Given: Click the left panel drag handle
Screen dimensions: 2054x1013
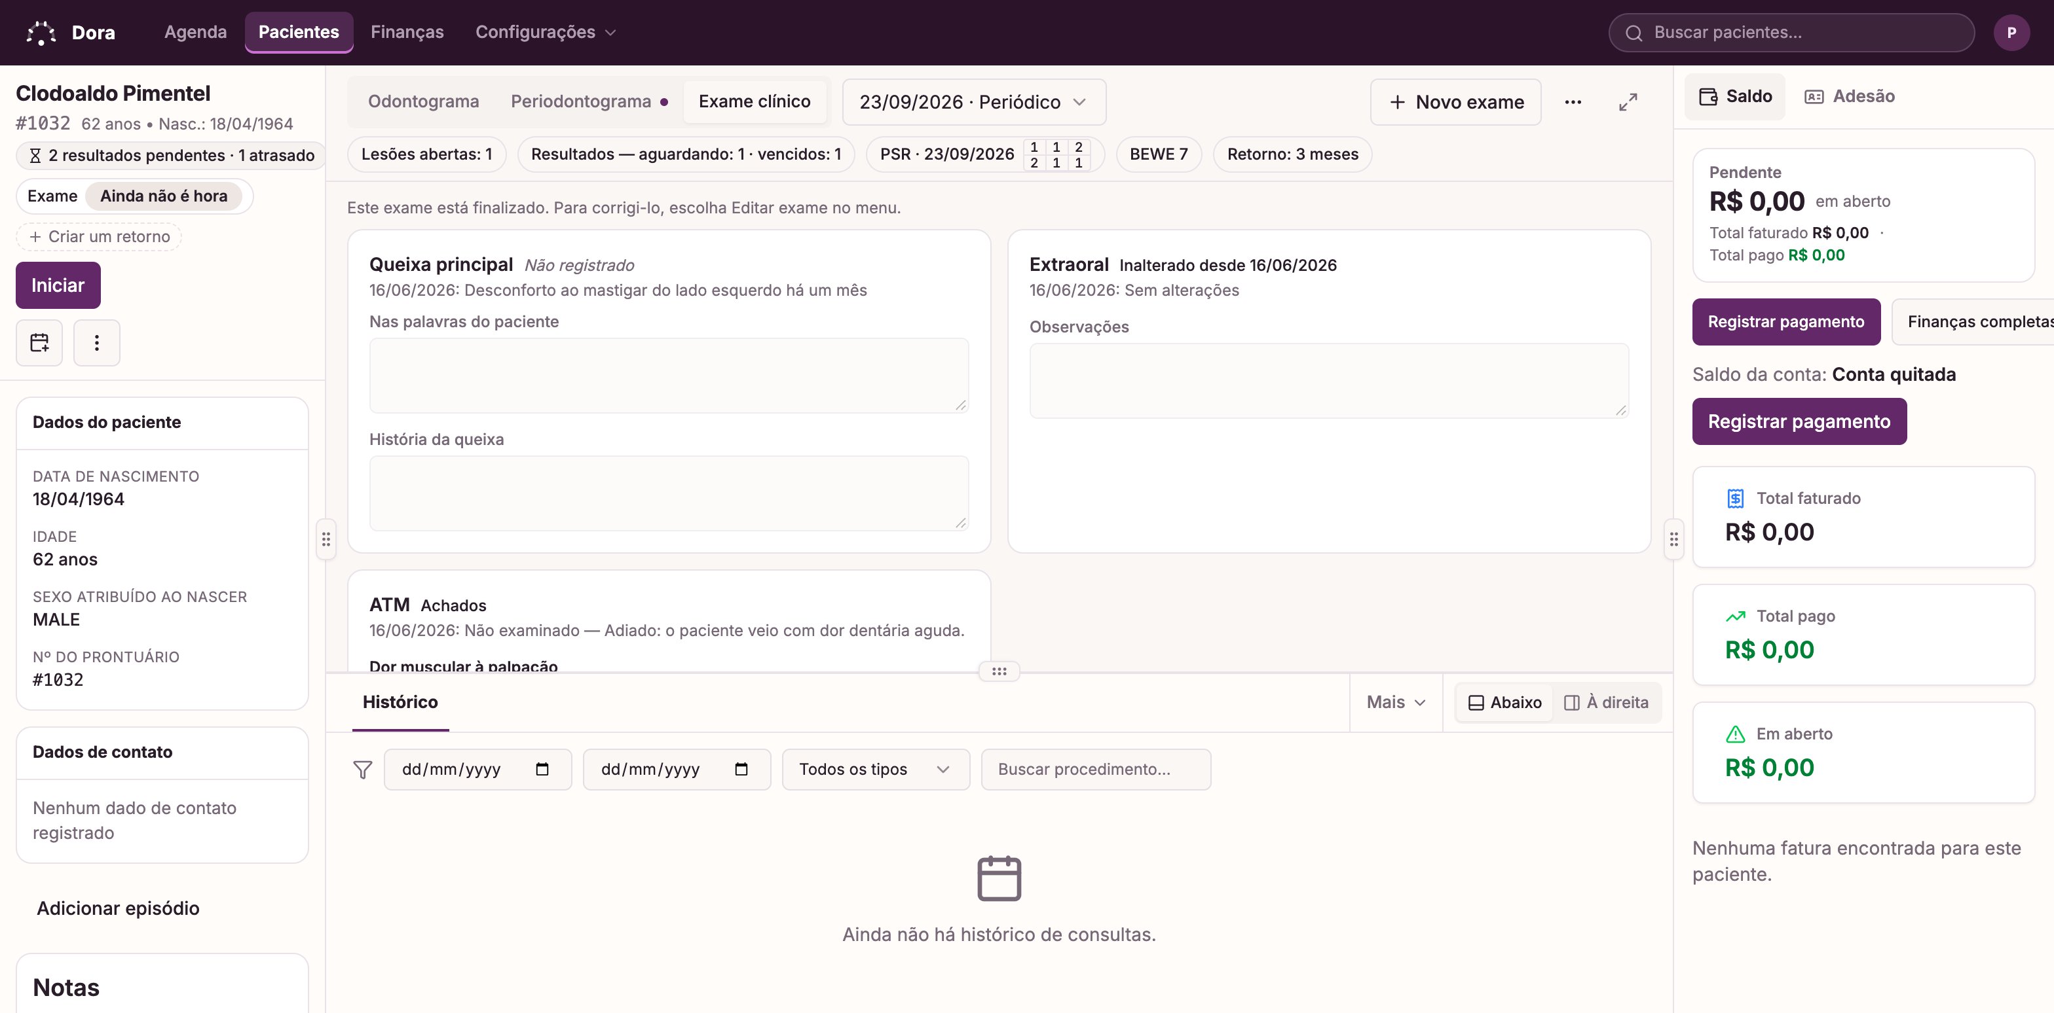Looking at the screenshot, I should click(x=326, y=539).
